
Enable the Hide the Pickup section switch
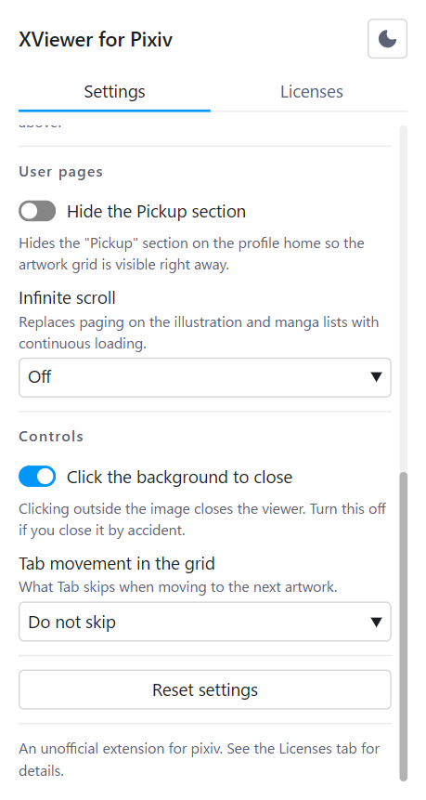[x=37, y=211]
